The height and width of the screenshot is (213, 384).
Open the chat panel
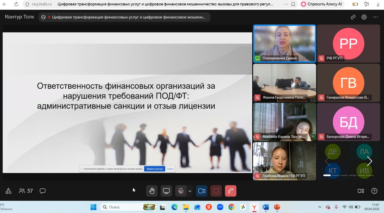(43, 191)
